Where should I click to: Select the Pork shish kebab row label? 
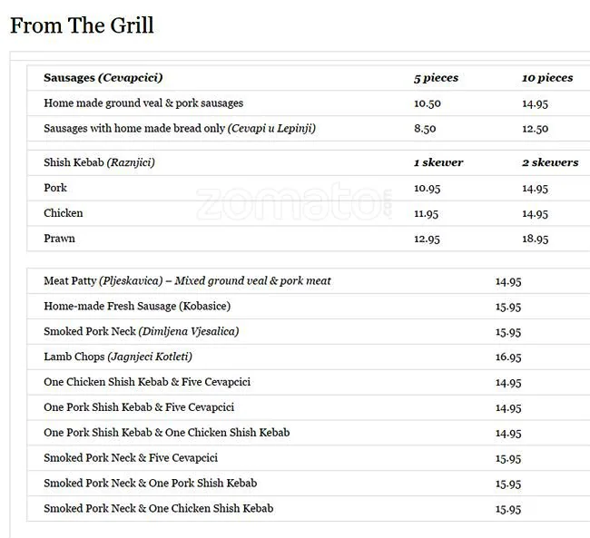(x=55, y=188)
